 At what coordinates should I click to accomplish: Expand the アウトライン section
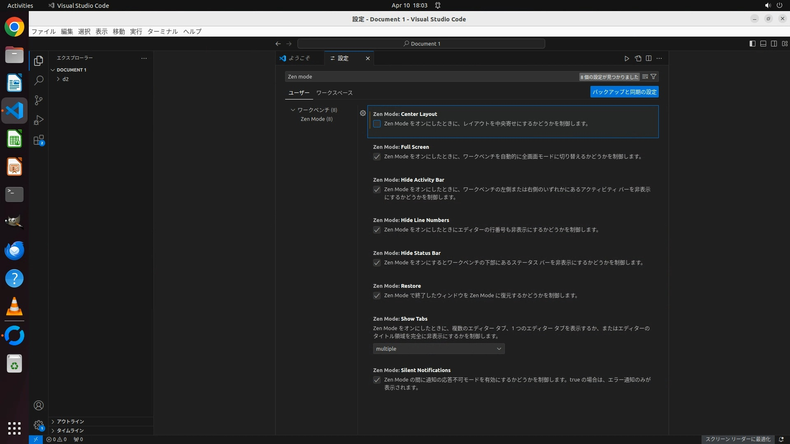pyautogui.click(x=70, y=421)
